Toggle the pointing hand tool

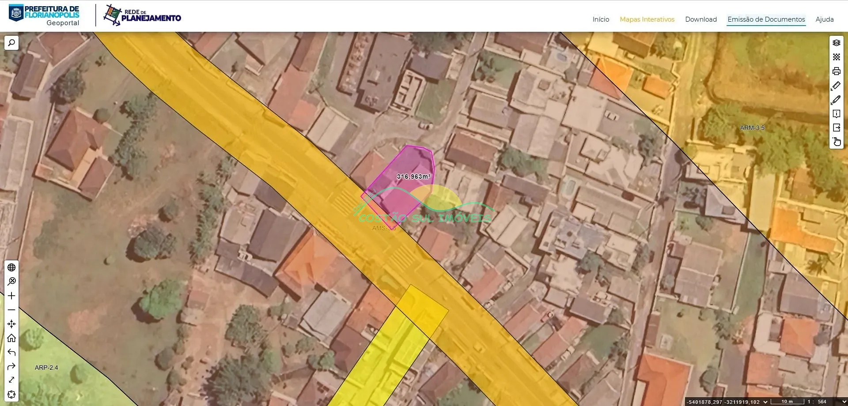[x=836, y=142]
